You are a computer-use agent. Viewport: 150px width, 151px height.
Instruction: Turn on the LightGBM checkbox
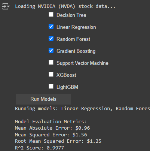[51, 87]
